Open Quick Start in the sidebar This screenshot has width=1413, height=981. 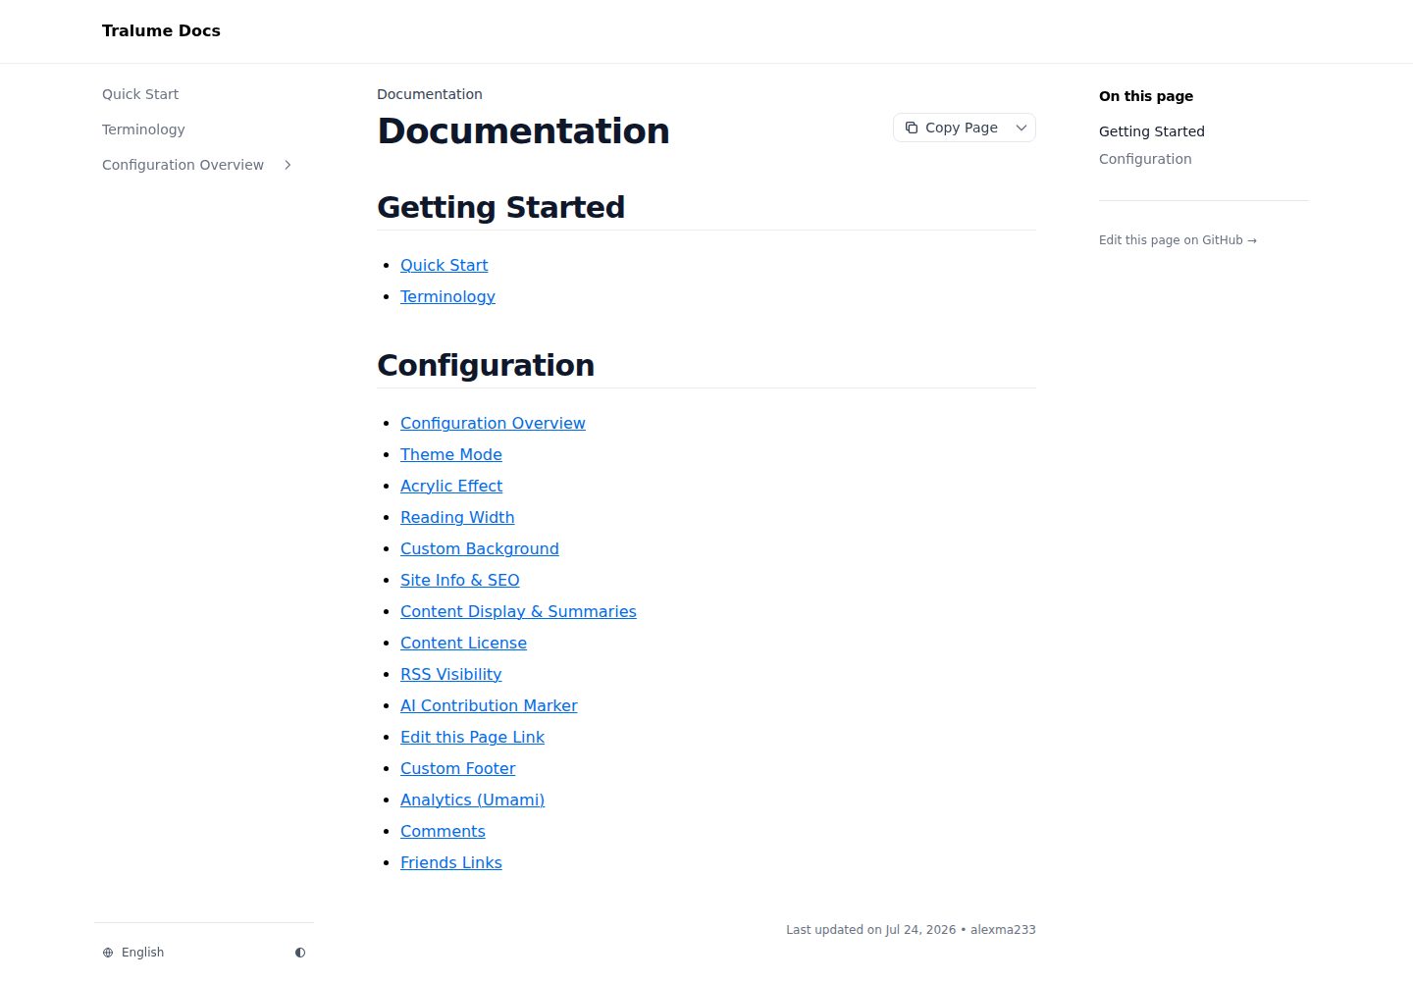point(140,94)
